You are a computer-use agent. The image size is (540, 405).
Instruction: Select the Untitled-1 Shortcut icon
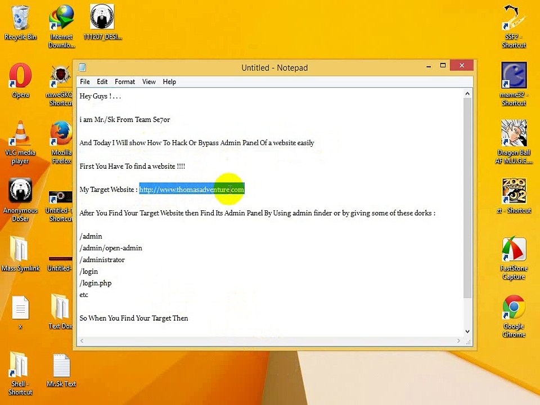tap(61, 206)
